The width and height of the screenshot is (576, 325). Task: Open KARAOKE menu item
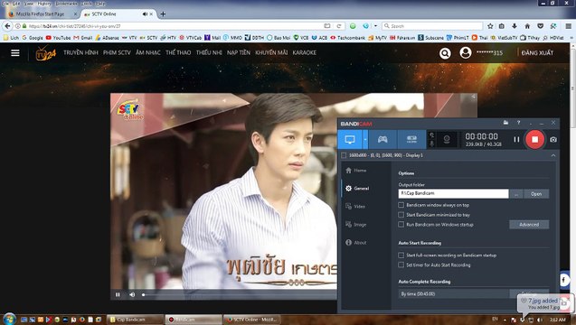tap(305, 52)
